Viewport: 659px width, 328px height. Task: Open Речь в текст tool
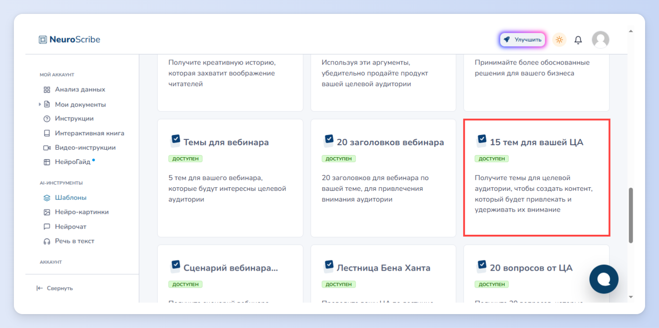74,241
